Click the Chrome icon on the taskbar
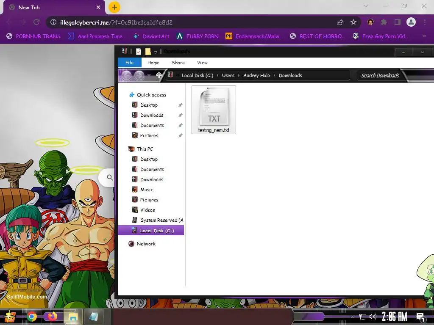 (32, 317)
